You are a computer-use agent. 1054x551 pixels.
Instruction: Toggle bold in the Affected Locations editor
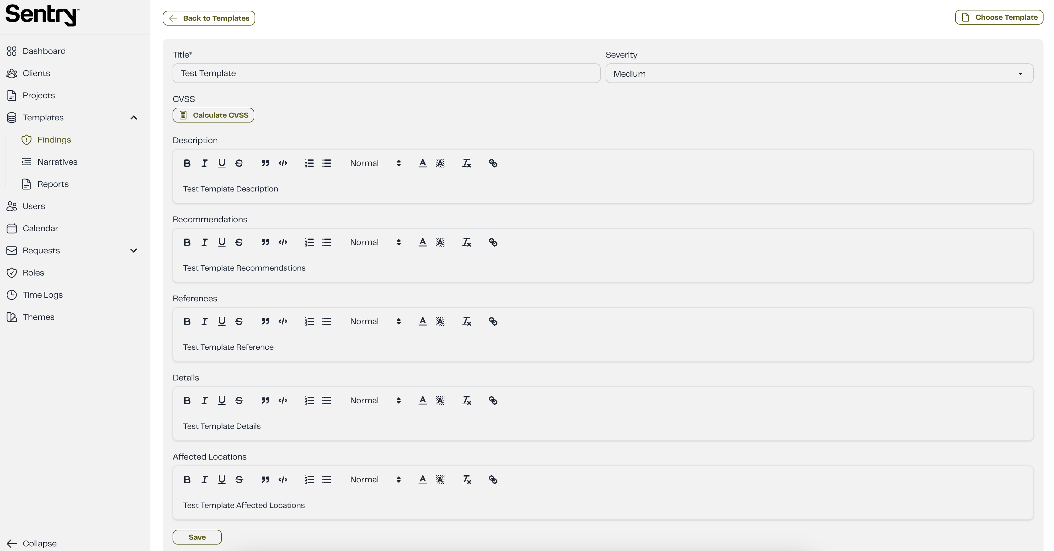point(187,480)
